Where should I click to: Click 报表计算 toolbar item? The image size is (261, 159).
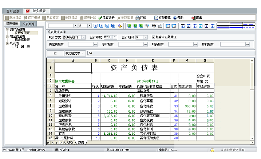[x=88, y=18]
